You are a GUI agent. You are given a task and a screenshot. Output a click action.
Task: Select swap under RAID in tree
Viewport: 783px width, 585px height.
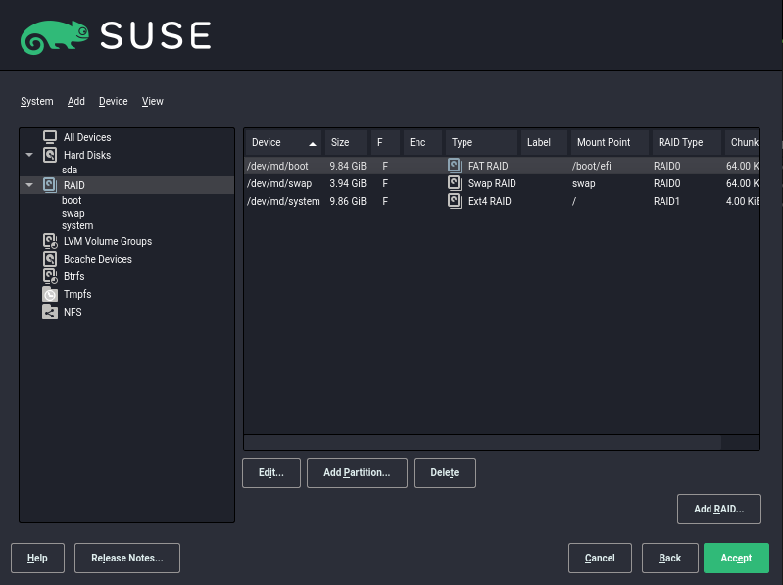(x=73, y=213)
